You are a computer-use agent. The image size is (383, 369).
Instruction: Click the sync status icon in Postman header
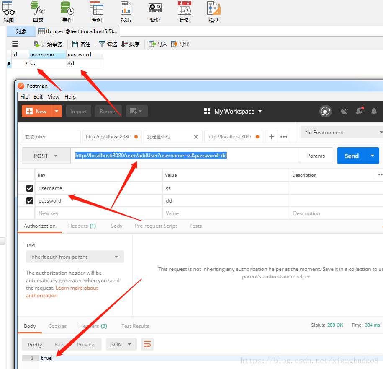click(x=326, y=112)
